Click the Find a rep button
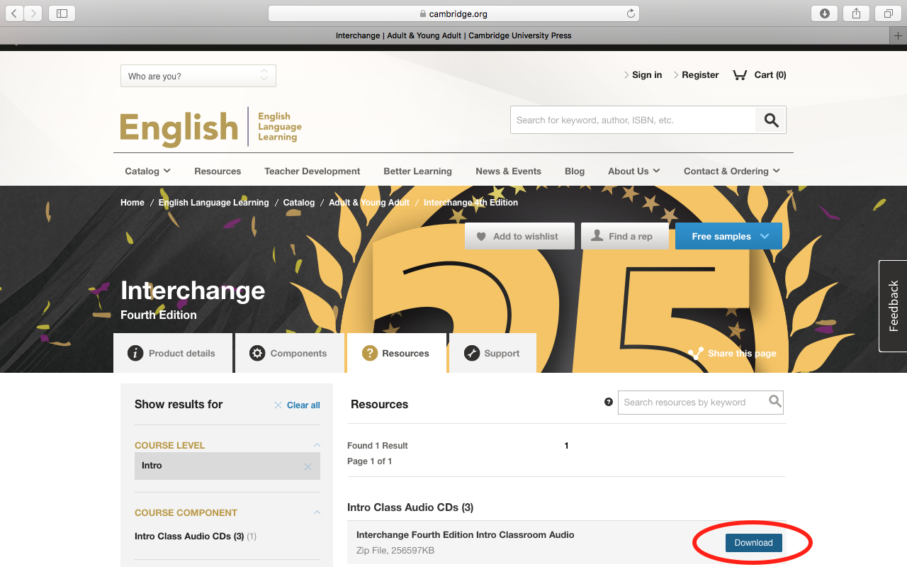The image size is (907, 567). tap(624, 236)
